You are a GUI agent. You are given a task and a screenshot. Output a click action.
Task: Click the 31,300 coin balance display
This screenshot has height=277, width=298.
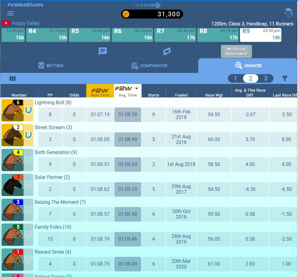(x=152, y=14)
